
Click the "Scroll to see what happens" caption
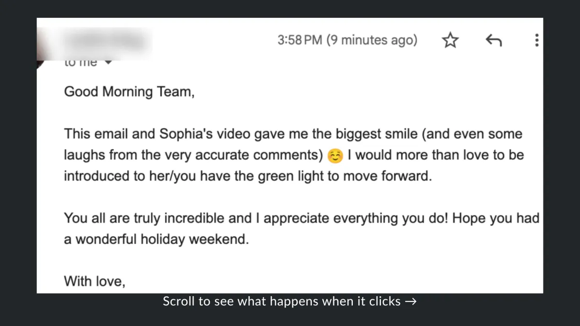[x=282, y=302]
